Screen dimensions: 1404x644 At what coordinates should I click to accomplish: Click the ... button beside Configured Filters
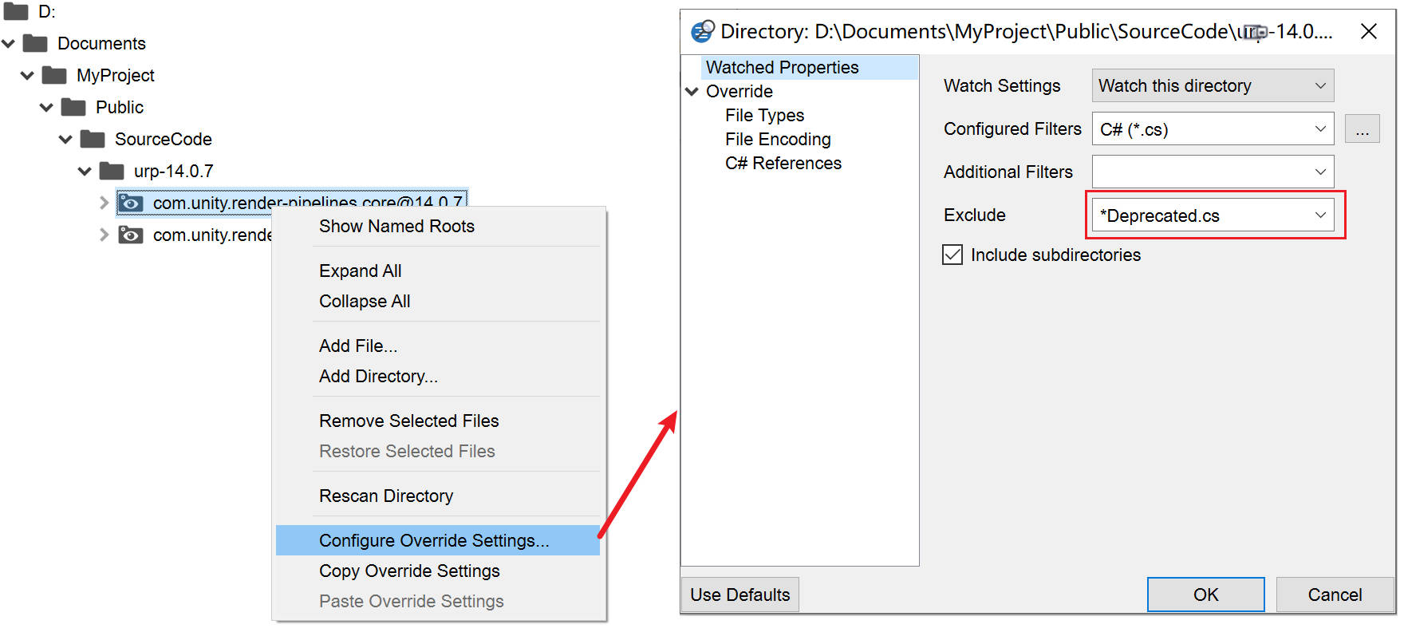[x=1363, y=128]
